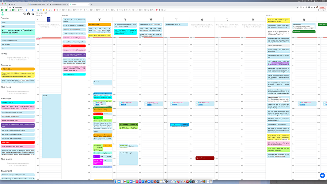Open the Window menu in menu bar
The image size is (327, 184).
(x=47, y=1)
